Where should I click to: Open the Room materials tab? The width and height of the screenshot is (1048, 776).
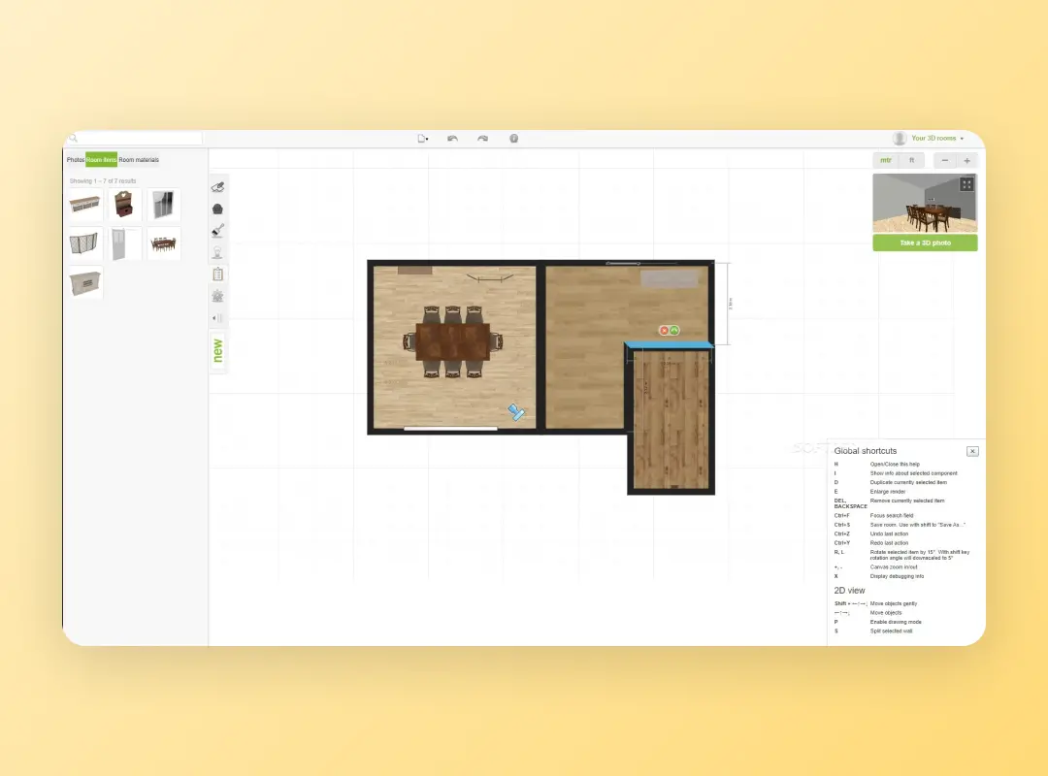click(139, 160)
